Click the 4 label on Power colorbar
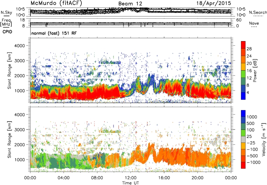The height and width of the screenshot is (185, 267). tap(248, 93)
